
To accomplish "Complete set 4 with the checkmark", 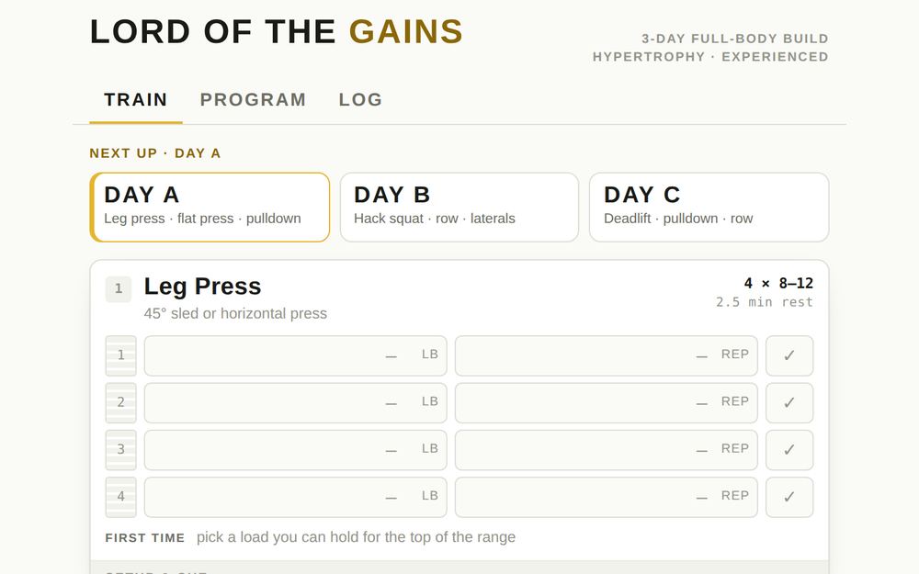I will [x=789, y=497].
